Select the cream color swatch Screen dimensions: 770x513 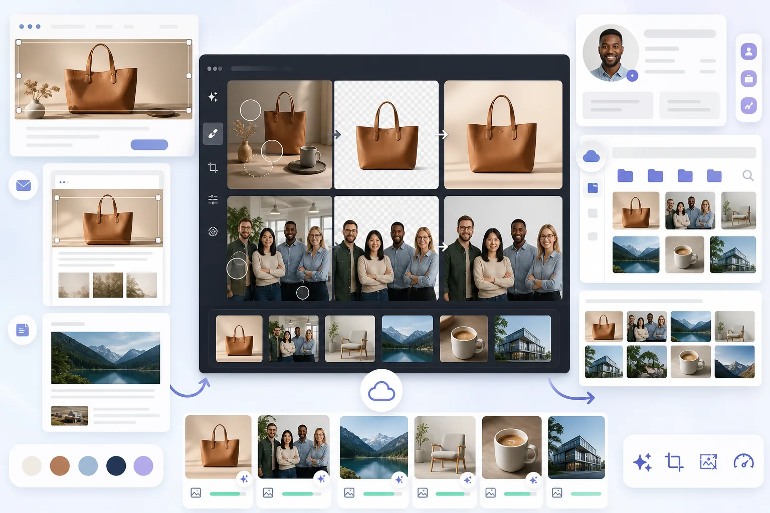(x=32, y=466)
